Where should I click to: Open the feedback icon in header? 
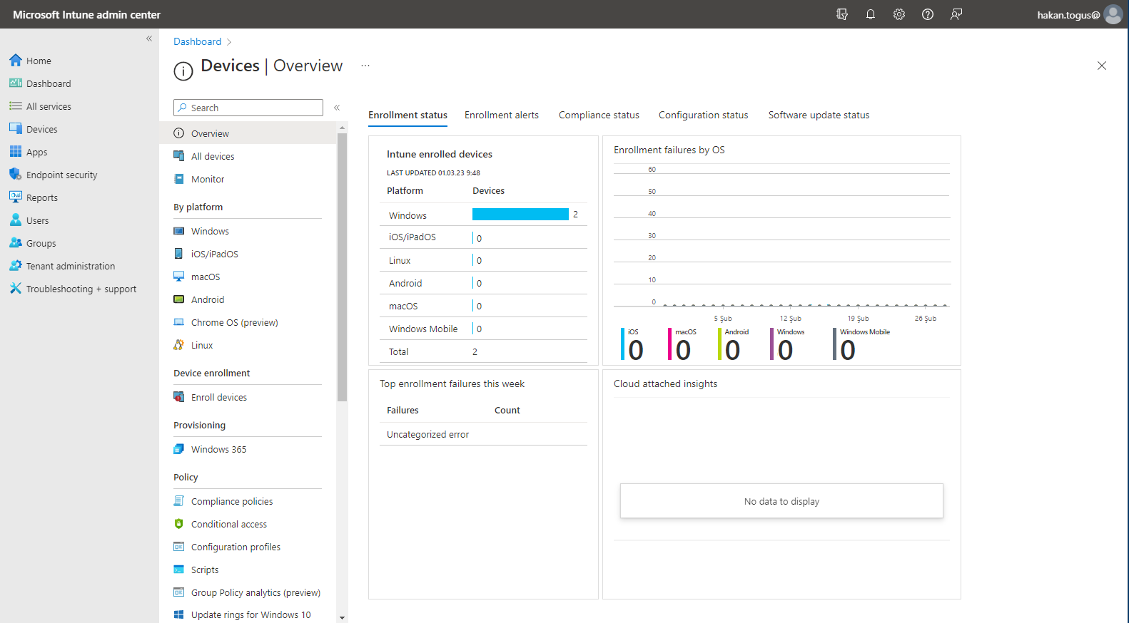956,14
